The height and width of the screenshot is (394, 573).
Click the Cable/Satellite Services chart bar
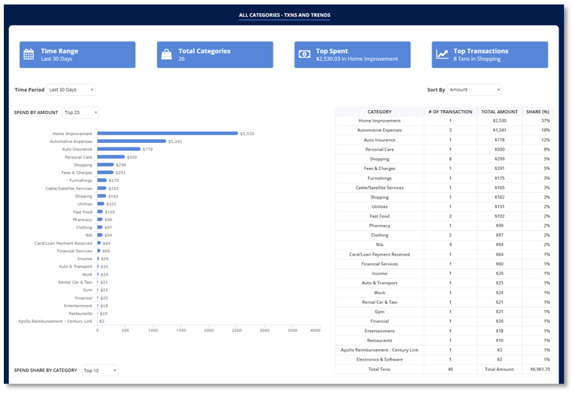point(102,188)
